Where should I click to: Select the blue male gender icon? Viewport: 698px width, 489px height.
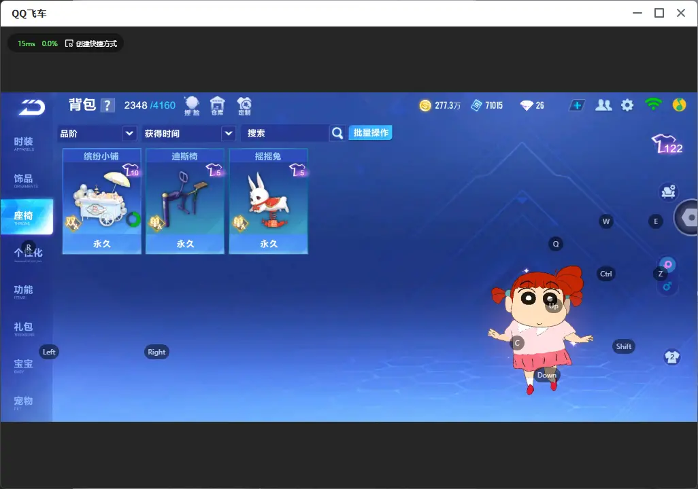pyautogui.click(x=667, y=287)
